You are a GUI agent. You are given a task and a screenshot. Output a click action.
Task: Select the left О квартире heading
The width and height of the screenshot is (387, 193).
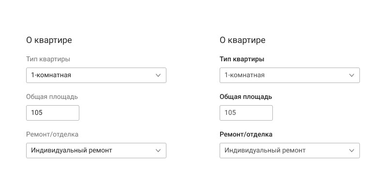tap(49, 40)
